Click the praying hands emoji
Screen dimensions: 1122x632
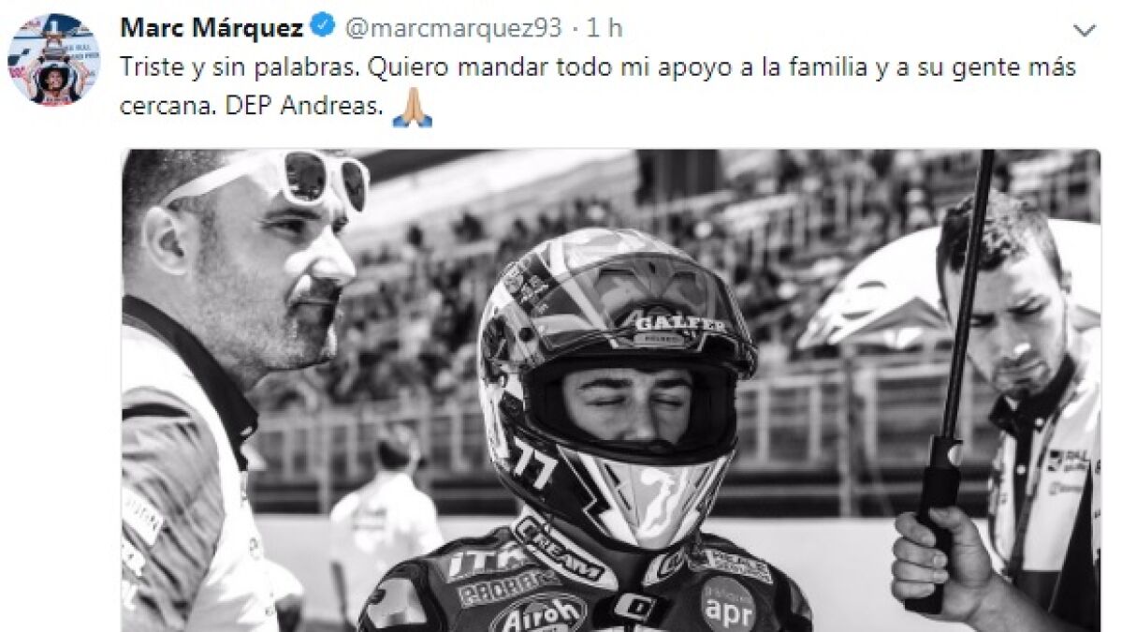[413, 108]
